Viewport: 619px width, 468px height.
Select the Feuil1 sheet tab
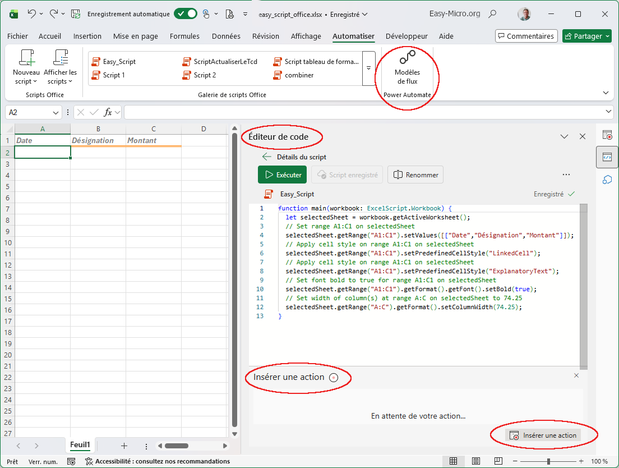click(79, 444)
